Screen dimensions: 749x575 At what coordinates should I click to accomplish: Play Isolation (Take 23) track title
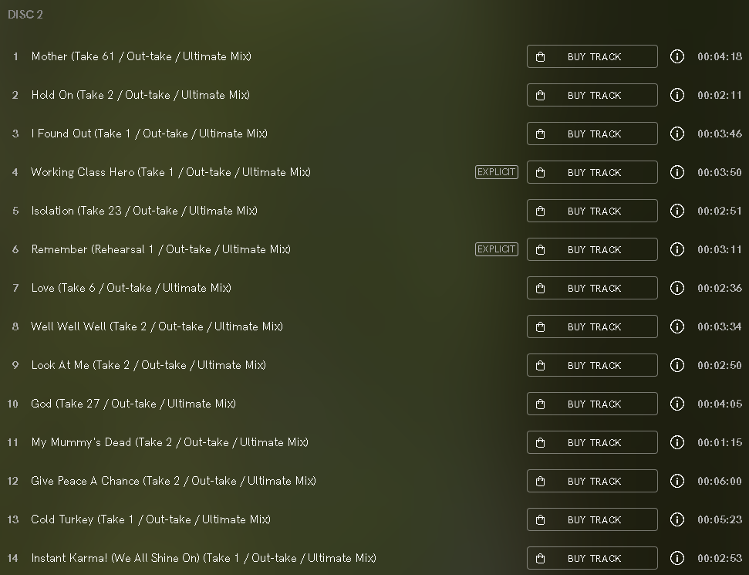[144, 211]
